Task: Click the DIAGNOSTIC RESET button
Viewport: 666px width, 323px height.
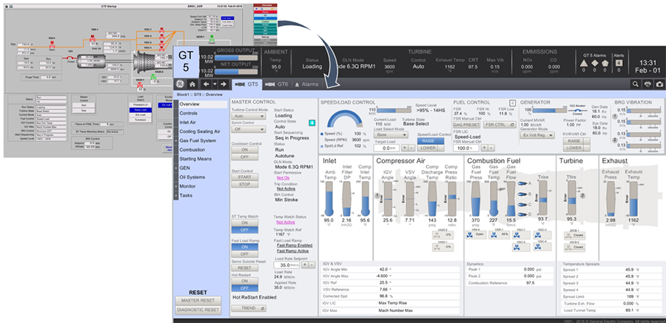Action: 198,310
